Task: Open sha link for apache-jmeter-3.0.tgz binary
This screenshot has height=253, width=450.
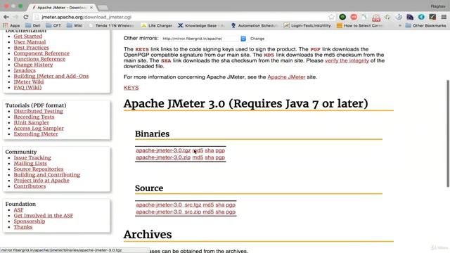Action: coord(210,150)
